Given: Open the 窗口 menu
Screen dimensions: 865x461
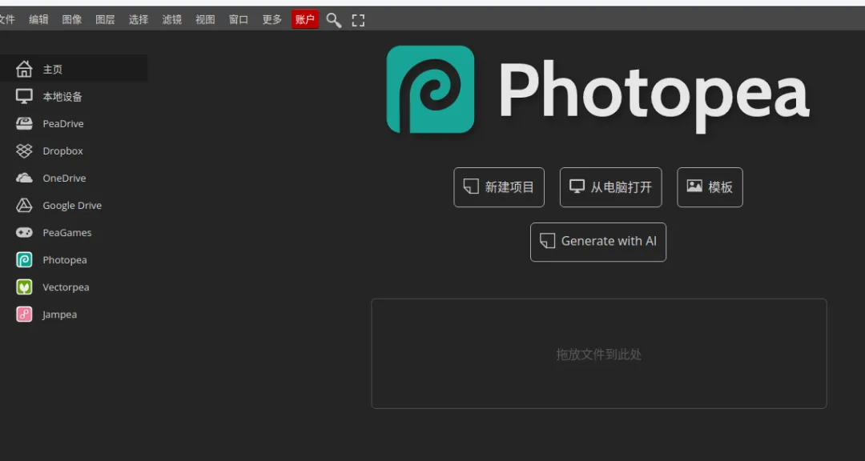Looking at the screenshot, I should coord(239,20).
